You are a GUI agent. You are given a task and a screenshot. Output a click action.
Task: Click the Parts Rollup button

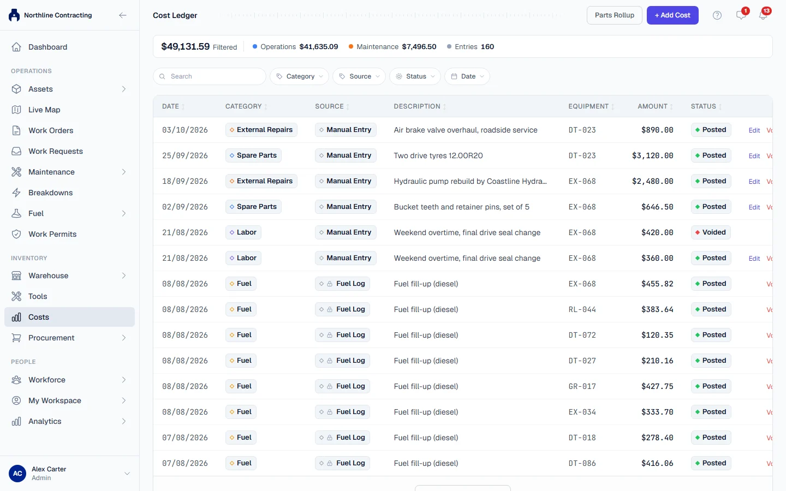[x=615, y=15]
